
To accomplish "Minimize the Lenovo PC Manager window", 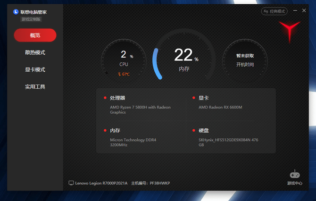I will pyautogui.click(x=296, y=10).
